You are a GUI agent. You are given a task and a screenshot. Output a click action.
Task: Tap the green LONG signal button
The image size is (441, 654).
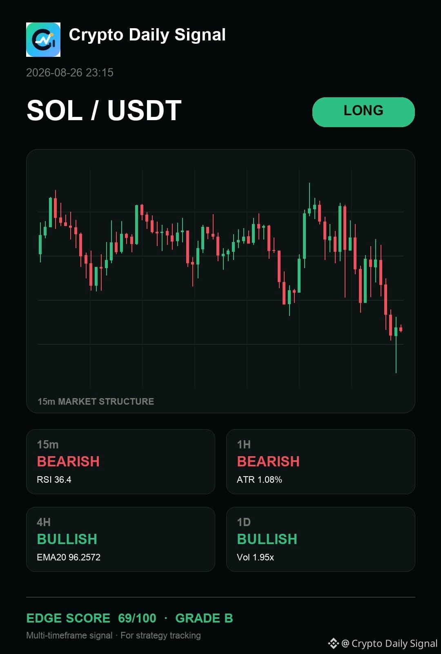363,112
